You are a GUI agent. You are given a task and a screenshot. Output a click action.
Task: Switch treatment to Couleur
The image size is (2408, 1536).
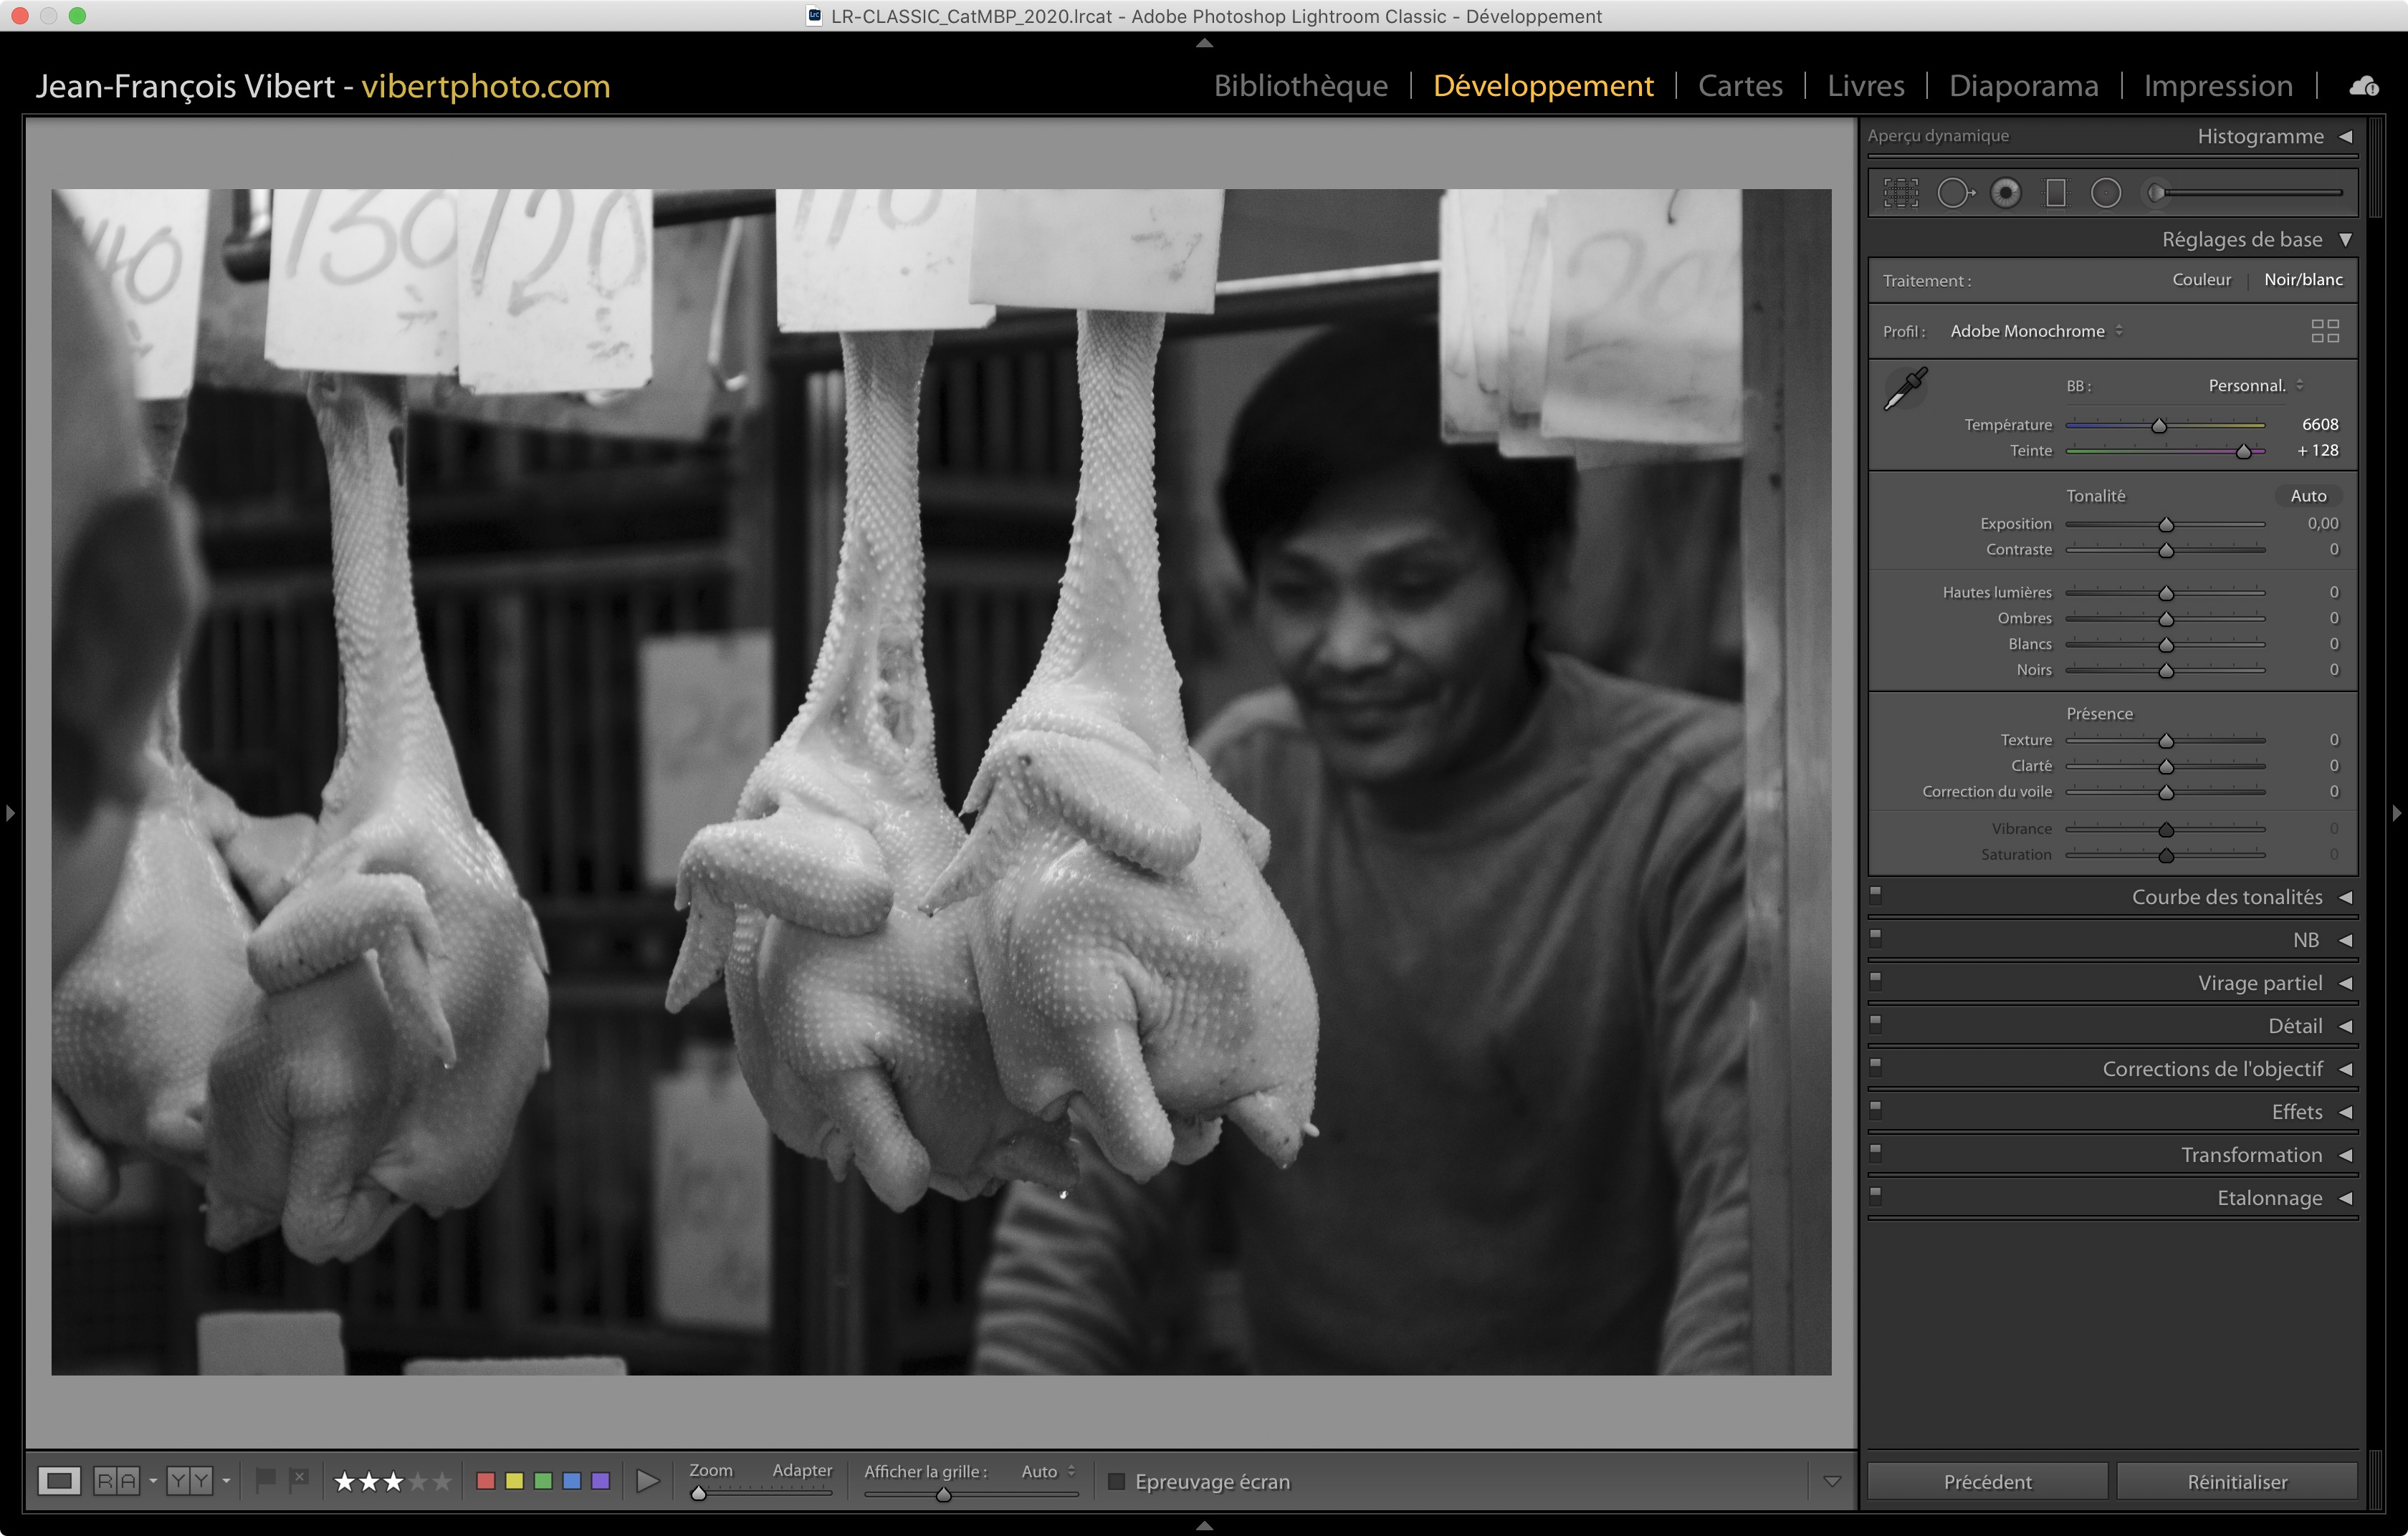[x=2201, y=280]
